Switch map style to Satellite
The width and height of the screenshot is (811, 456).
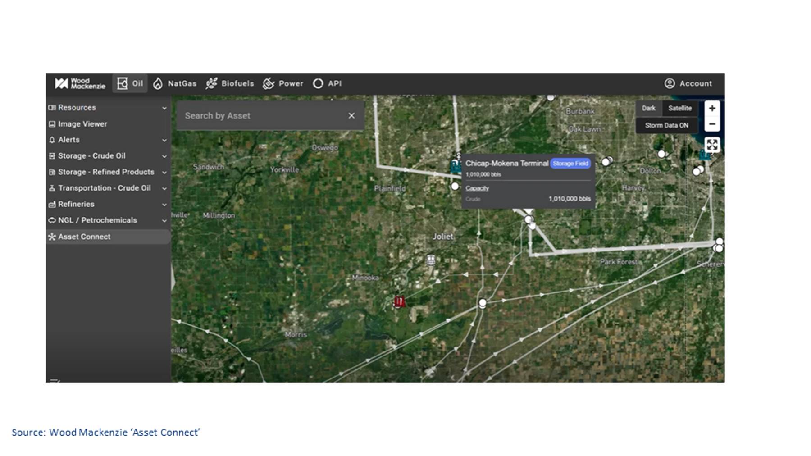680,108
